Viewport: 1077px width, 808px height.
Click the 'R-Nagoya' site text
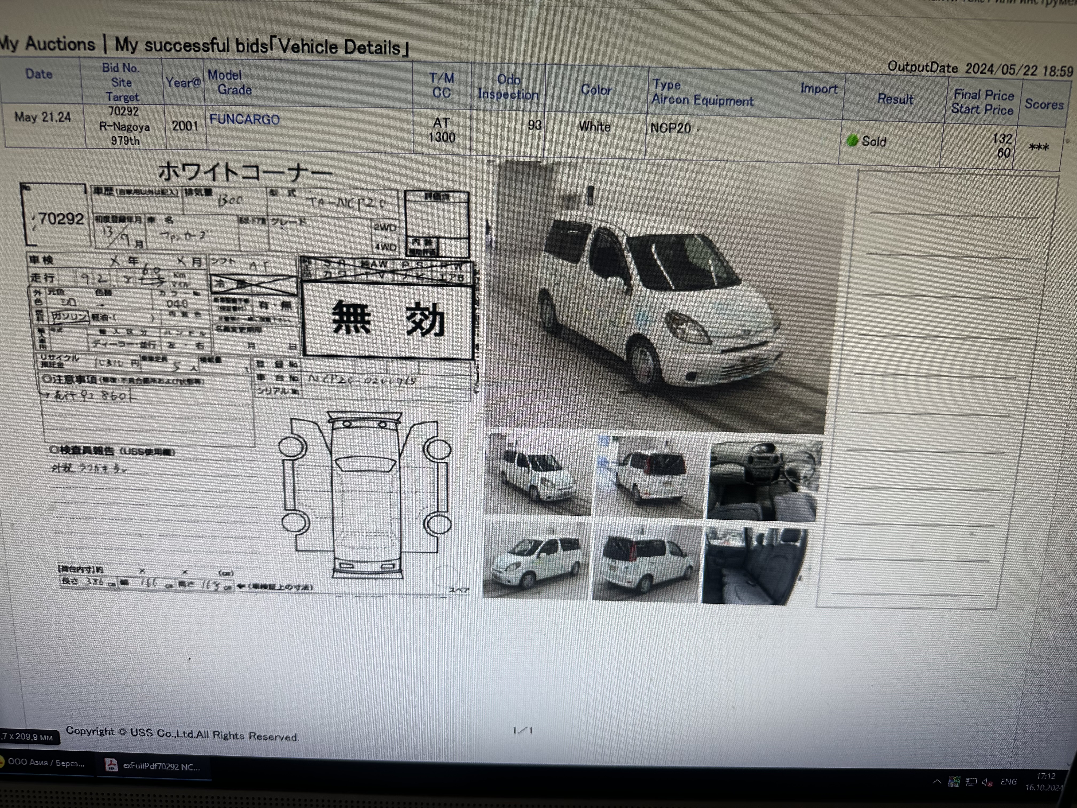click(x=125, y=127)
